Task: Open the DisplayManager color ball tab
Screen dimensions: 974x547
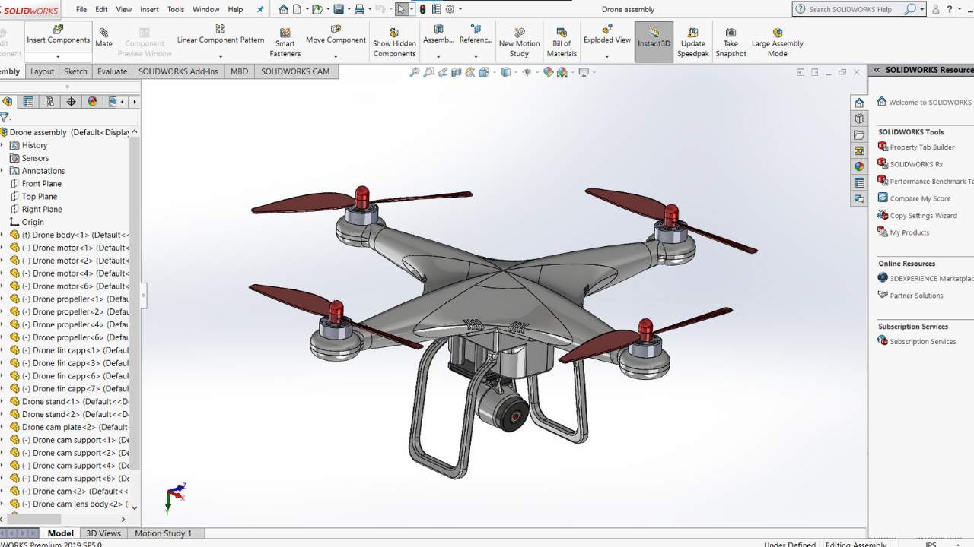Action: (x=92, y=101)
